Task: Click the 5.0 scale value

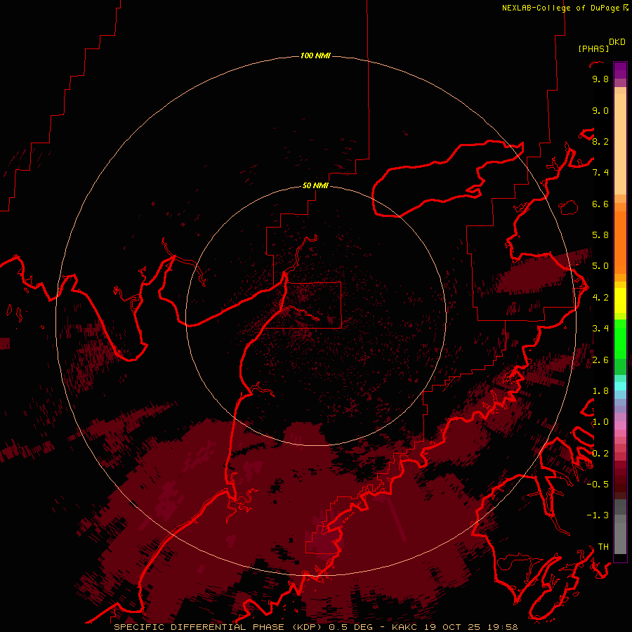Action: (x=600, y=266)
